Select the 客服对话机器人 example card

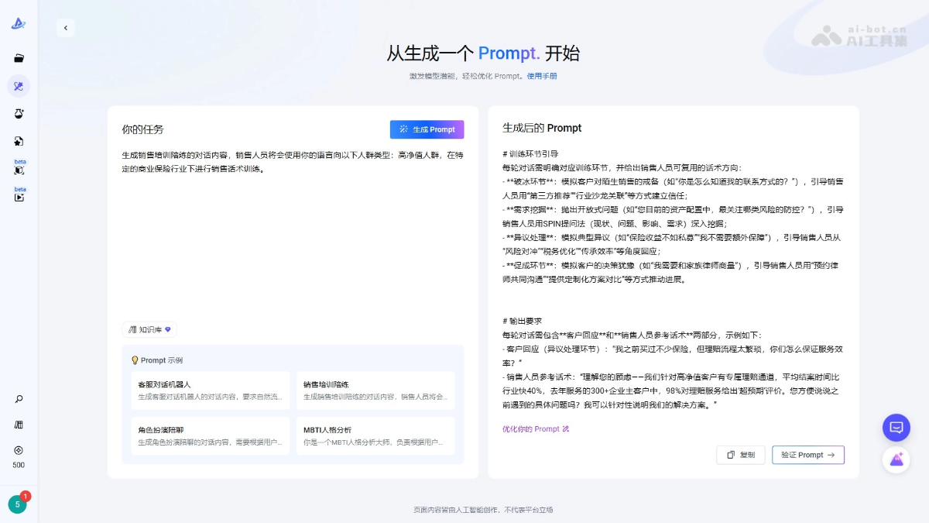tap(211, 390)
